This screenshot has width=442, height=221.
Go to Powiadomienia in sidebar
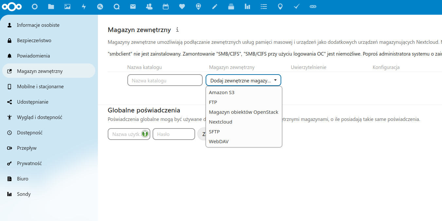coord(33,56)
